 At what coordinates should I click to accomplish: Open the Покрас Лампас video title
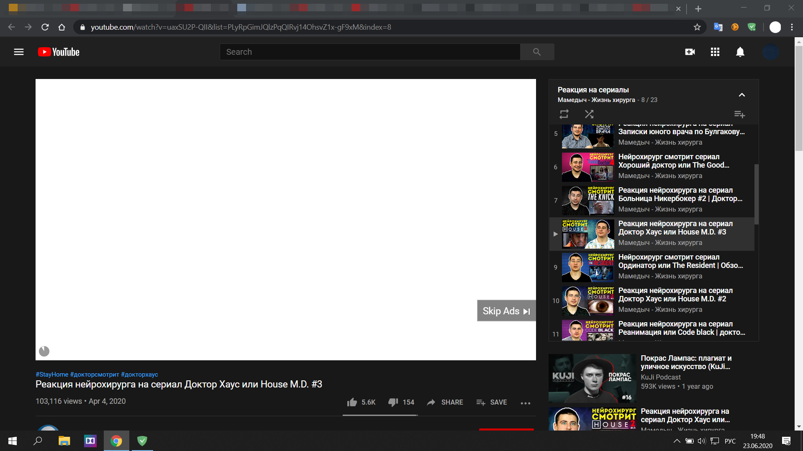click(x=686, y=362)
